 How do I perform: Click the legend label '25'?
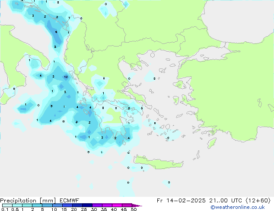tap(84, 209)
